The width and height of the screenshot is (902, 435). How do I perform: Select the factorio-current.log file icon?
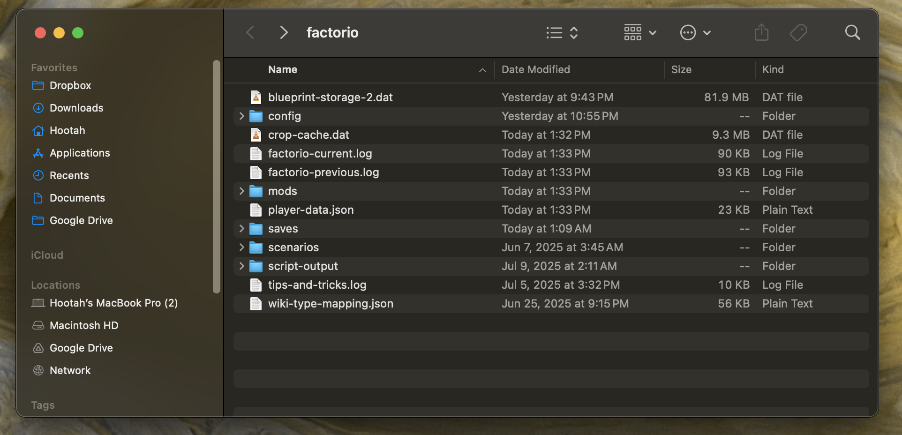pyautogui.click(x=256, y=153)
